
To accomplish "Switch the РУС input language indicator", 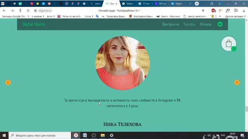I will [x=223, y=136].
